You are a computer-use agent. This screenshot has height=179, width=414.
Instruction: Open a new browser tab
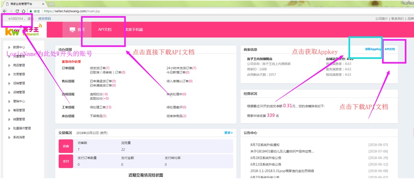tap(51, 4)
